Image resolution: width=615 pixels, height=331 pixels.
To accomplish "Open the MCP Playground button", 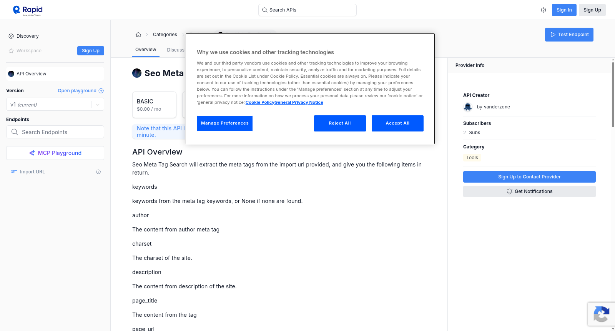I will [x=55, y=153].
